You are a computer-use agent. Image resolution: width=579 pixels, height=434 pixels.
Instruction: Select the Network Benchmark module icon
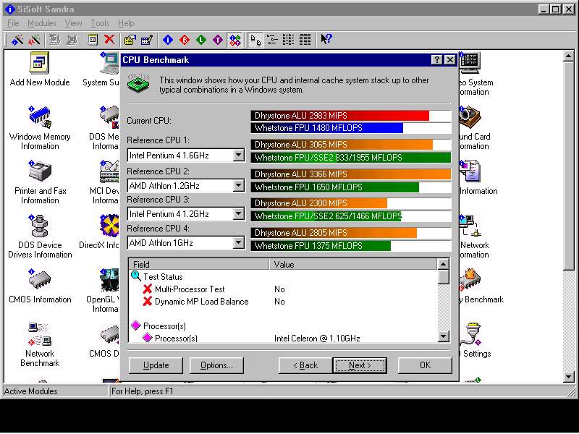(x=40, y=345)
